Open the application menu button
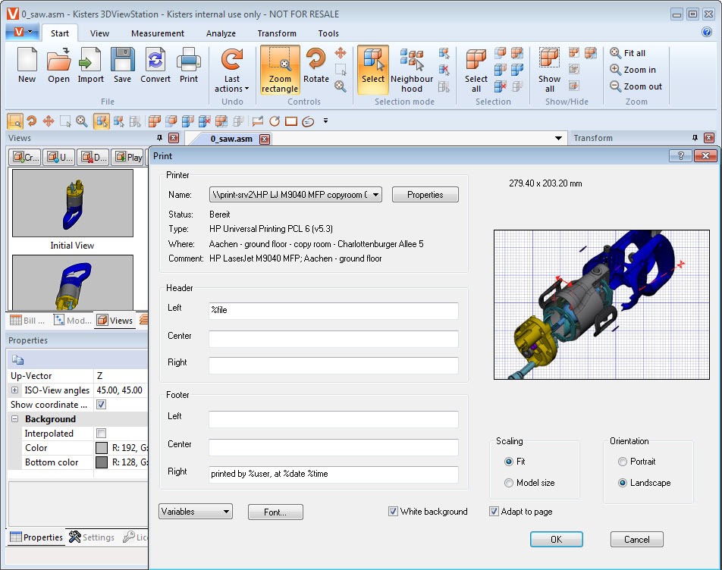 pos(21,32)
